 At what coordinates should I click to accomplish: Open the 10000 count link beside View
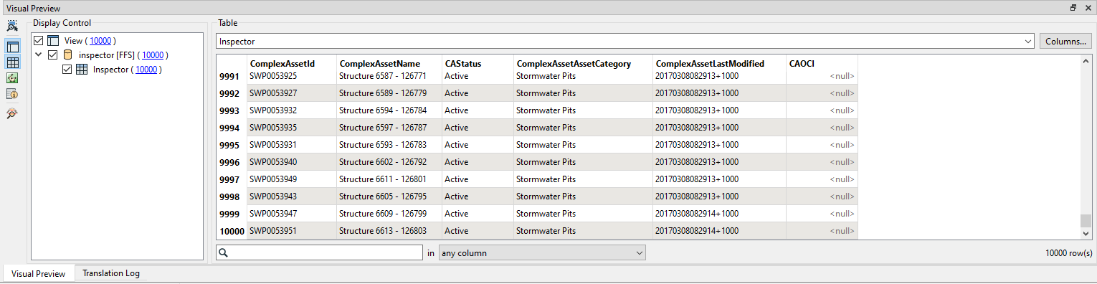(x=101, y=41)
